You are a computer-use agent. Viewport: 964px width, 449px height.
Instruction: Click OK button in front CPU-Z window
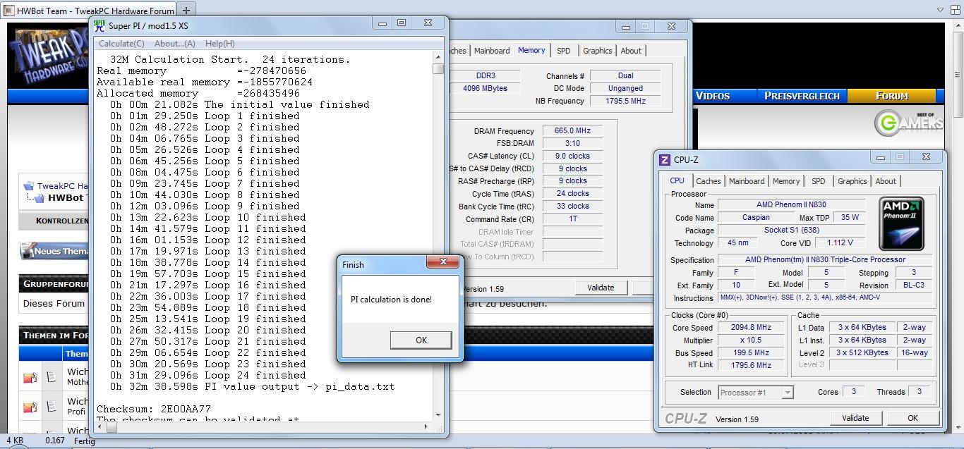[912, 418]
